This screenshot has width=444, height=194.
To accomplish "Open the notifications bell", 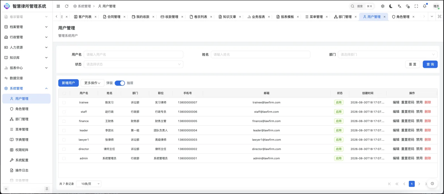I will pyautogui.click(x=425, y=6).
